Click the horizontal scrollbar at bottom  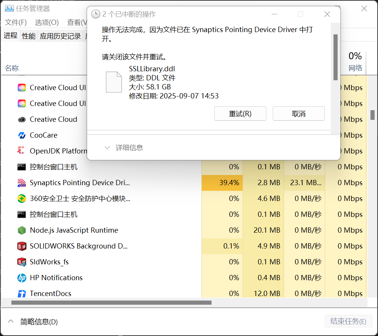point(111,302)
